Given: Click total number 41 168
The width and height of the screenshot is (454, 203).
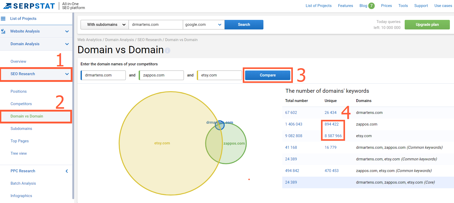Looking at the screenshot, I should [x=291, y=147].
